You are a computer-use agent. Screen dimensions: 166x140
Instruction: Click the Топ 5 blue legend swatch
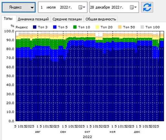[55, 27]
